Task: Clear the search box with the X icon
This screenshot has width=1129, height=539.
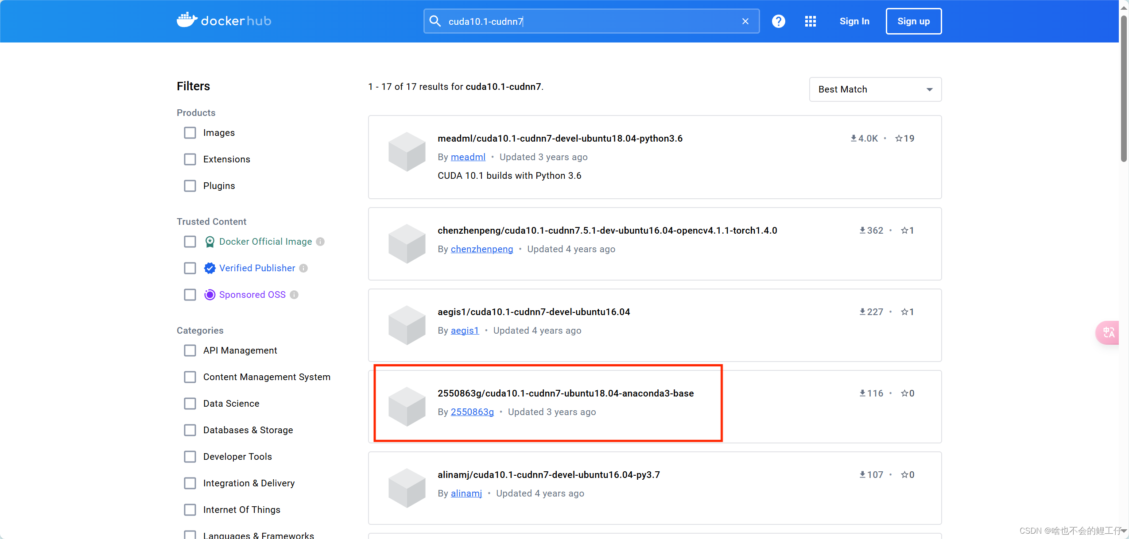Action: pos(745,21)
